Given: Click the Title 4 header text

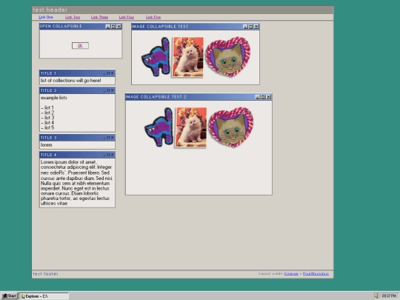Looking at the screenshot, I should tap(48, 155).
